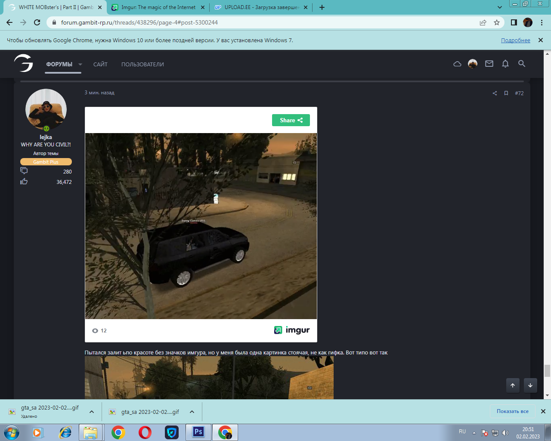Open the Chrome tab search chevron
Viewport: 551px width, 441px height.
499,7
